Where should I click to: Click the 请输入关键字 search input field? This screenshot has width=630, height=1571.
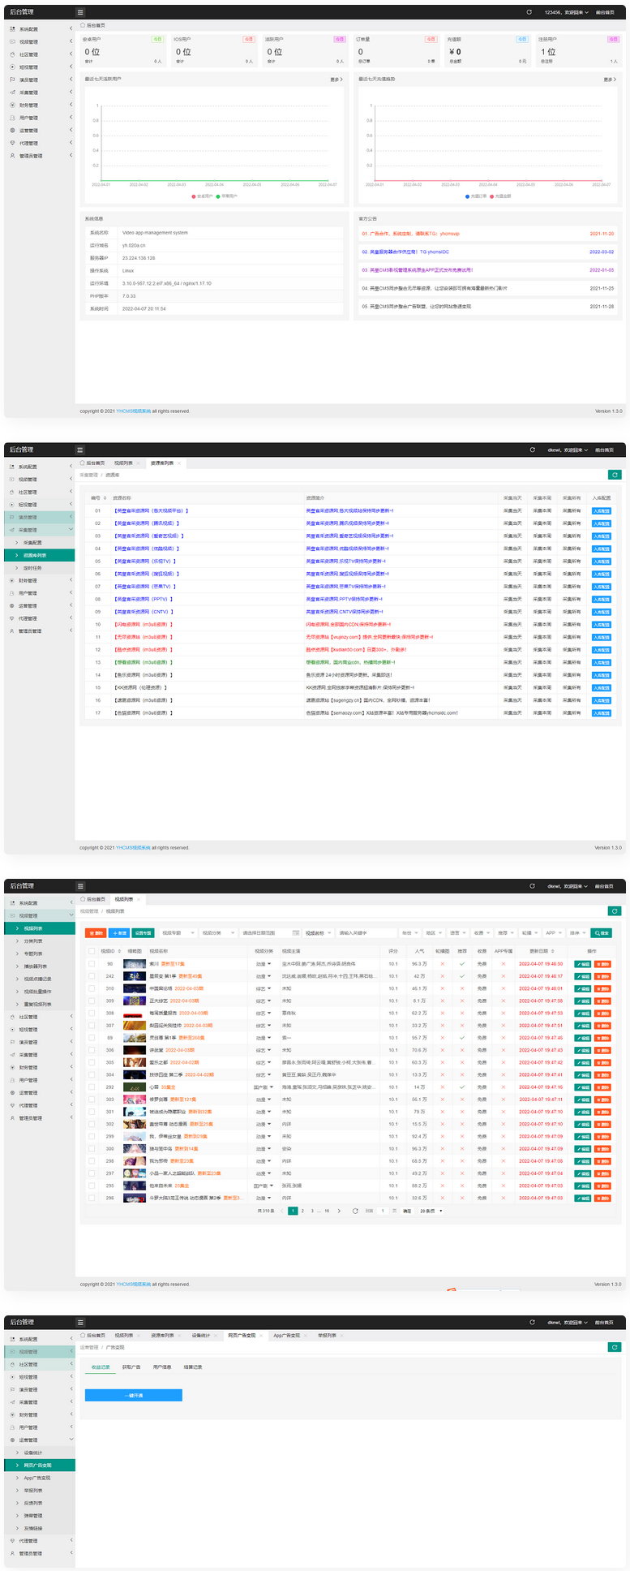pyautogui.click(x=365, y=933)
